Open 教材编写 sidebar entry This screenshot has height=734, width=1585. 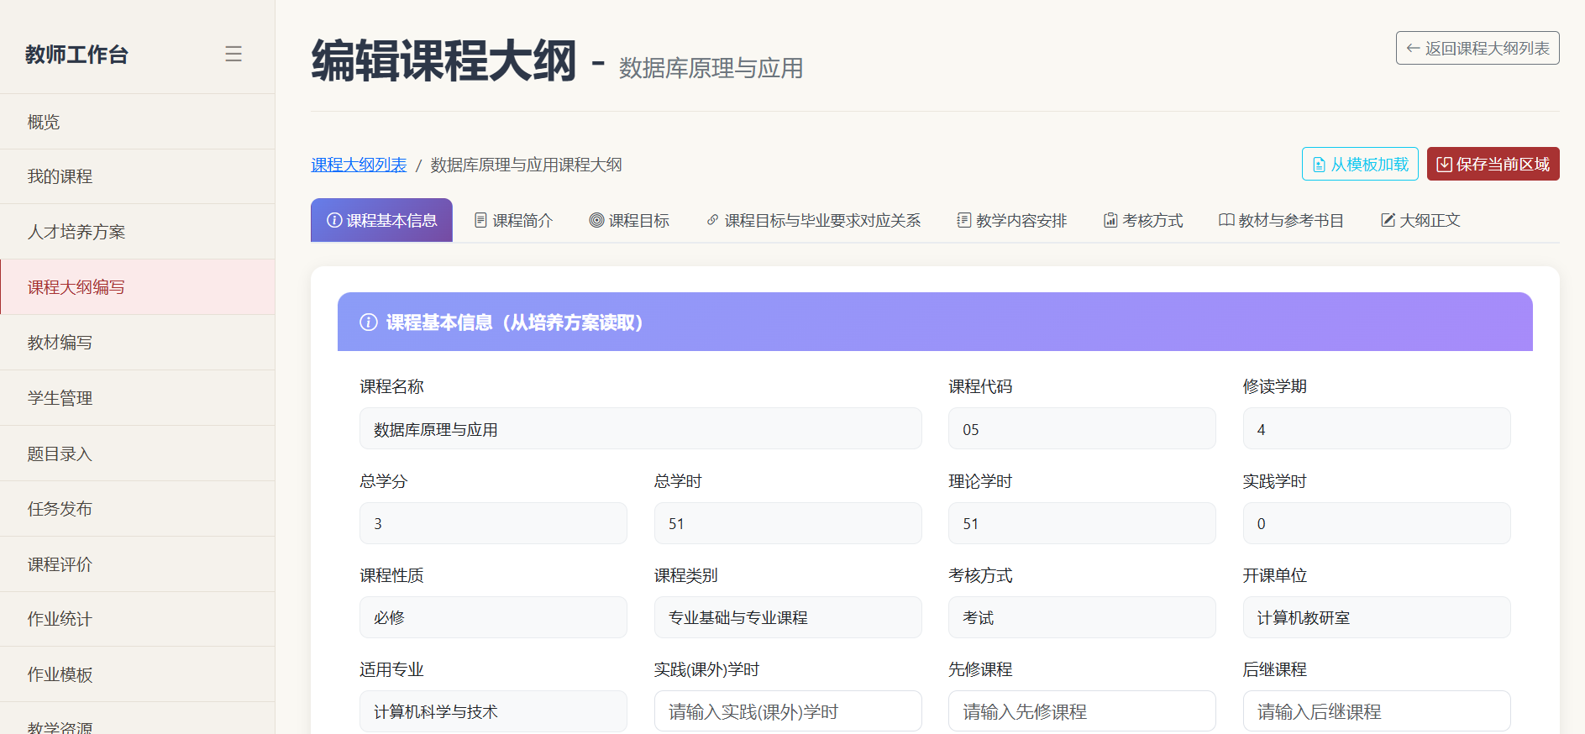[x=138, y=343]
